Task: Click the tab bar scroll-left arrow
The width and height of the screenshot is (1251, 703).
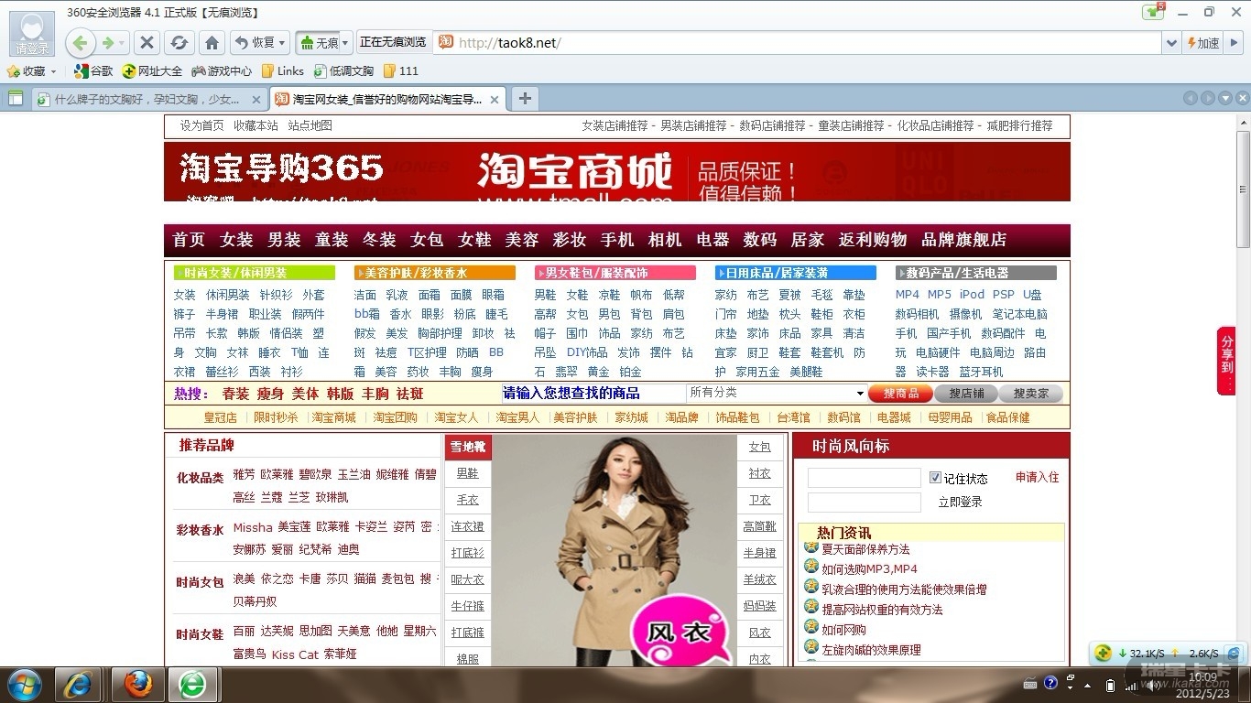Action: 1190,98
